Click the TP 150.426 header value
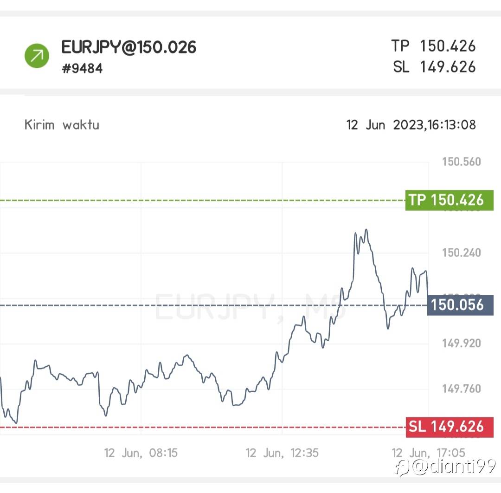The width and height of the screenshot is (501, 493). click(x=433, y=46)
